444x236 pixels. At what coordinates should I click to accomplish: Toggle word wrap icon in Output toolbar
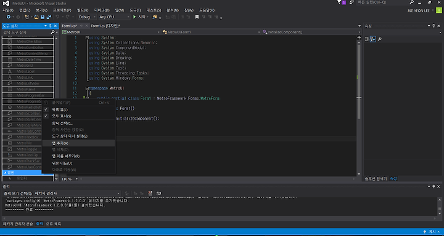159,194
